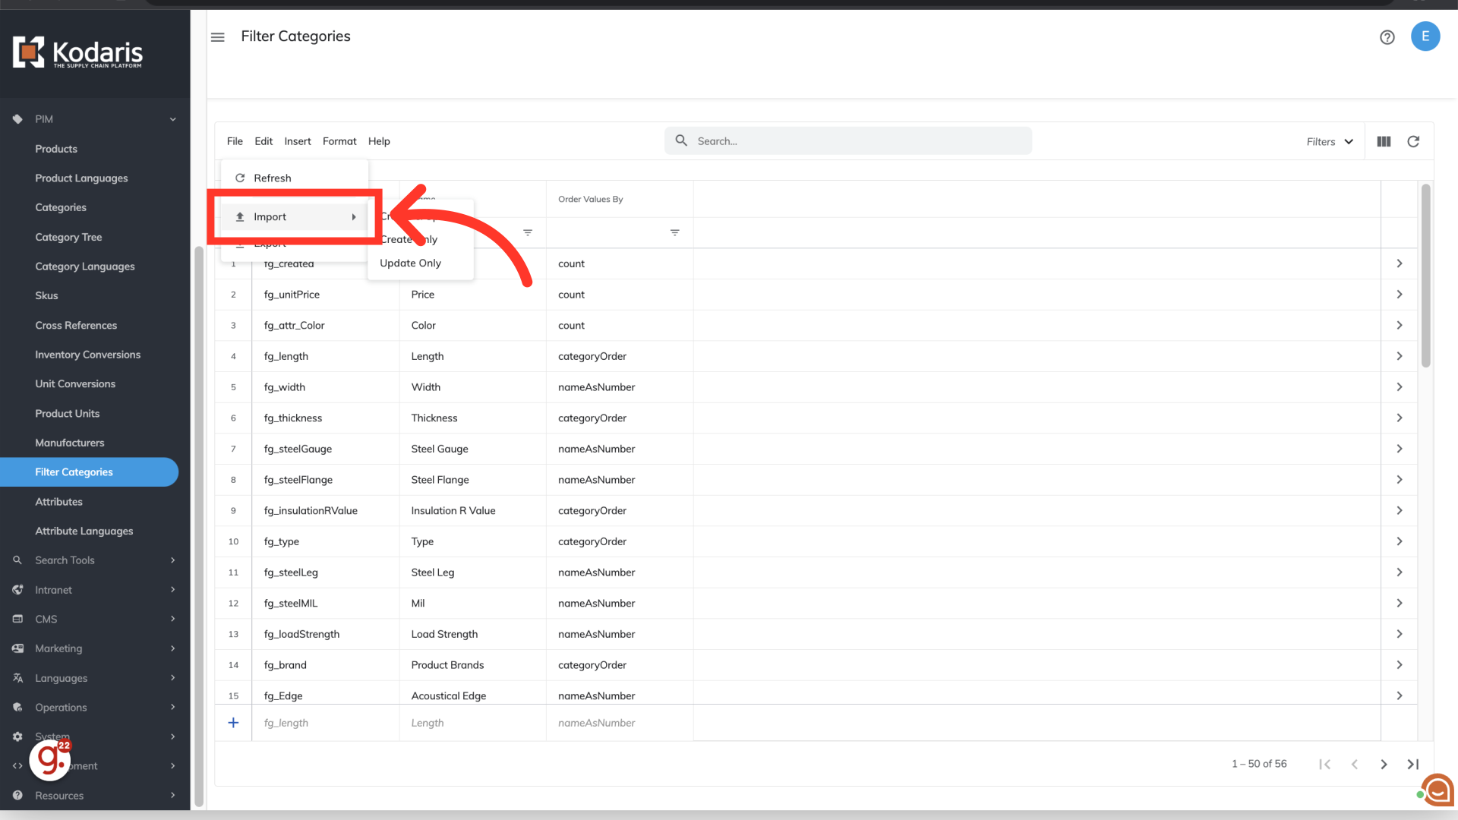Open the Filters dropdown
This screenshot has width=1458, height=820.
[x=1330, y=142]
